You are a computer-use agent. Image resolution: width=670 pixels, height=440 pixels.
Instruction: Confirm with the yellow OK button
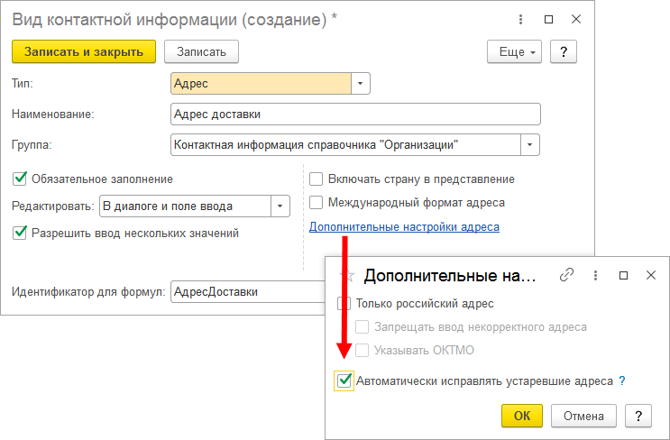coord(521,416)
